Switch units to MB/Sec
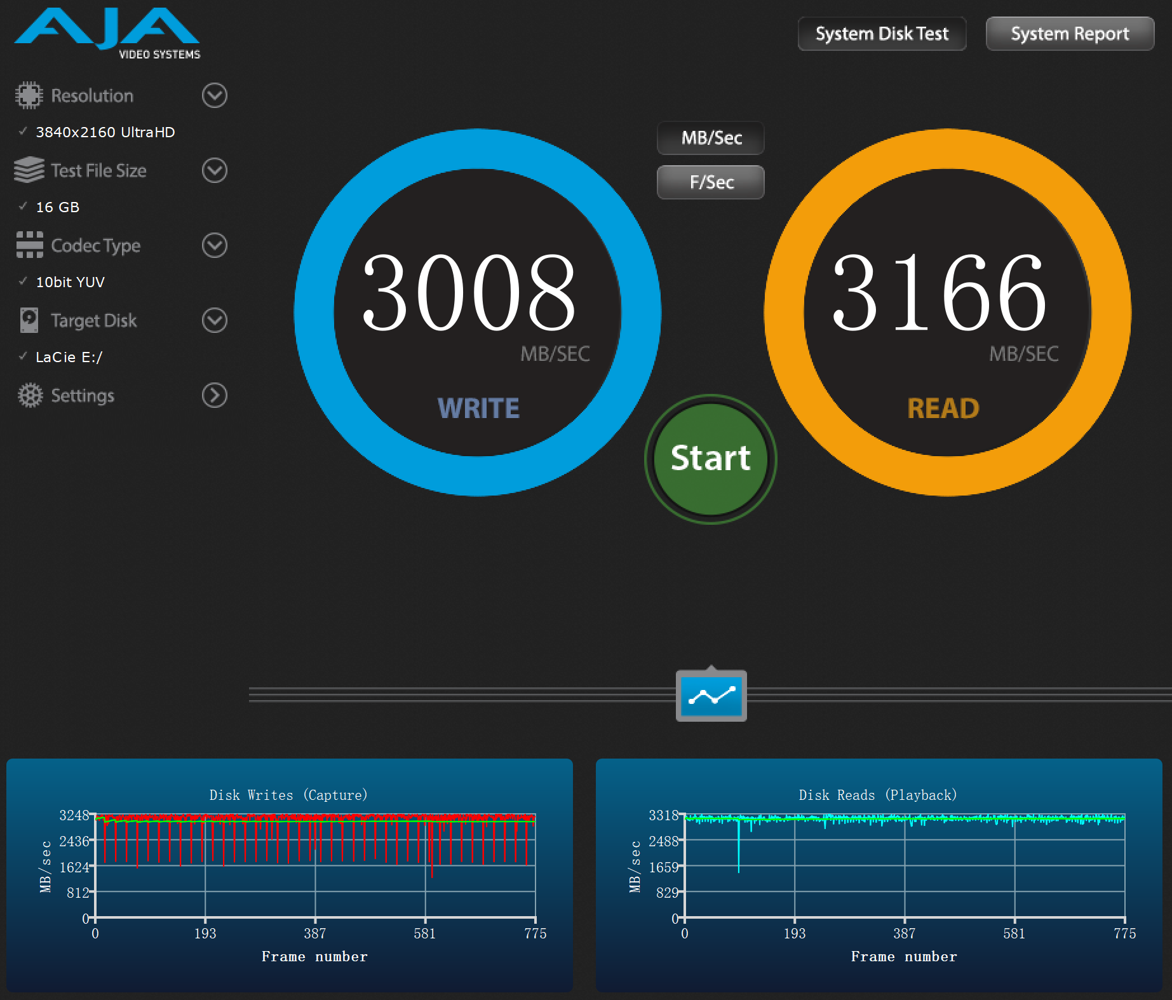Screen dimensions: 1172x1000 [711, 138]
